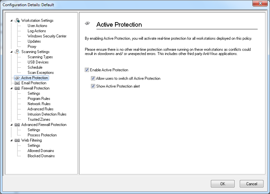Toggle Allow users to switch off Active Protection
Image resolution: width=270 pixels, height=194 pixels.
93,78
